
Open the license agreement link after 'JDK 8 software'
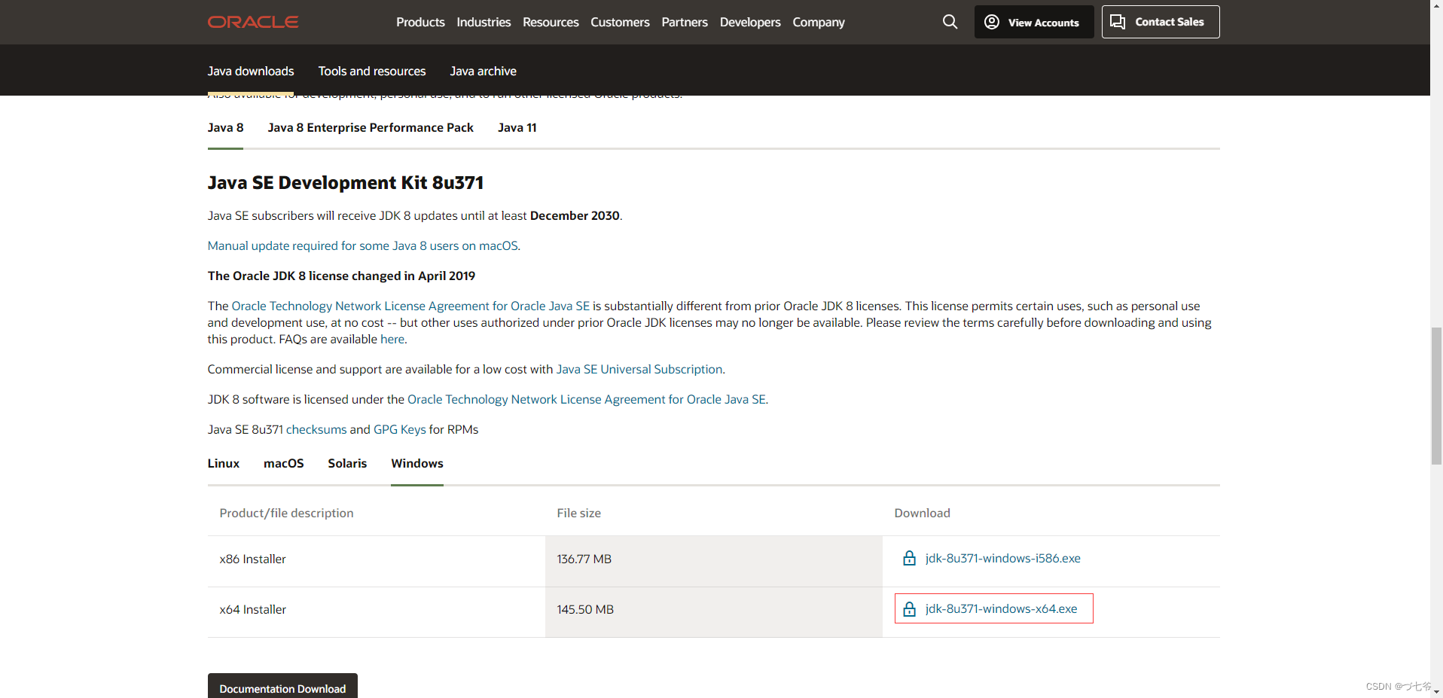click(x=587, y=399)
